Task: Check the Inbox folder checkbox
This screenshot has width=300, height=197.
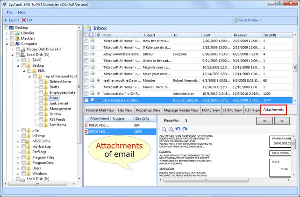Action: point(41,98)
